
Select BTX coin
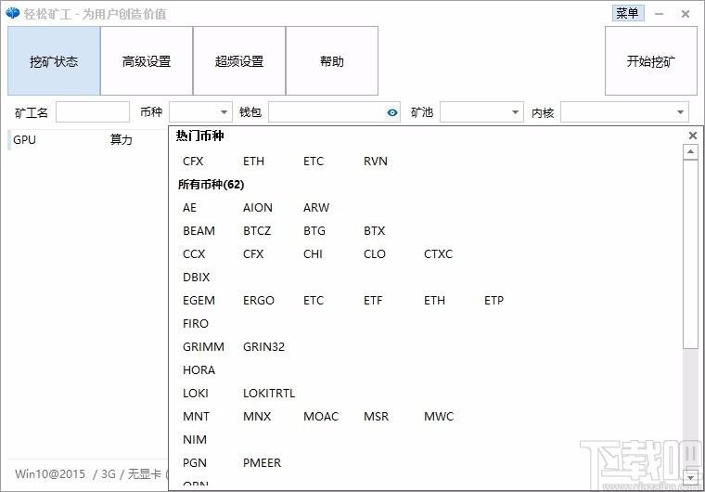[375, 231]
